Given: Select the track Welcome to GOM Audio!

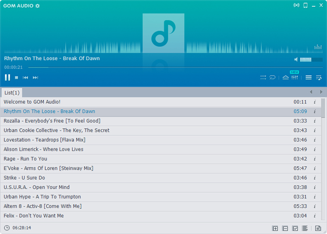Looking at the screenshot, I should (x=161, y=102).
